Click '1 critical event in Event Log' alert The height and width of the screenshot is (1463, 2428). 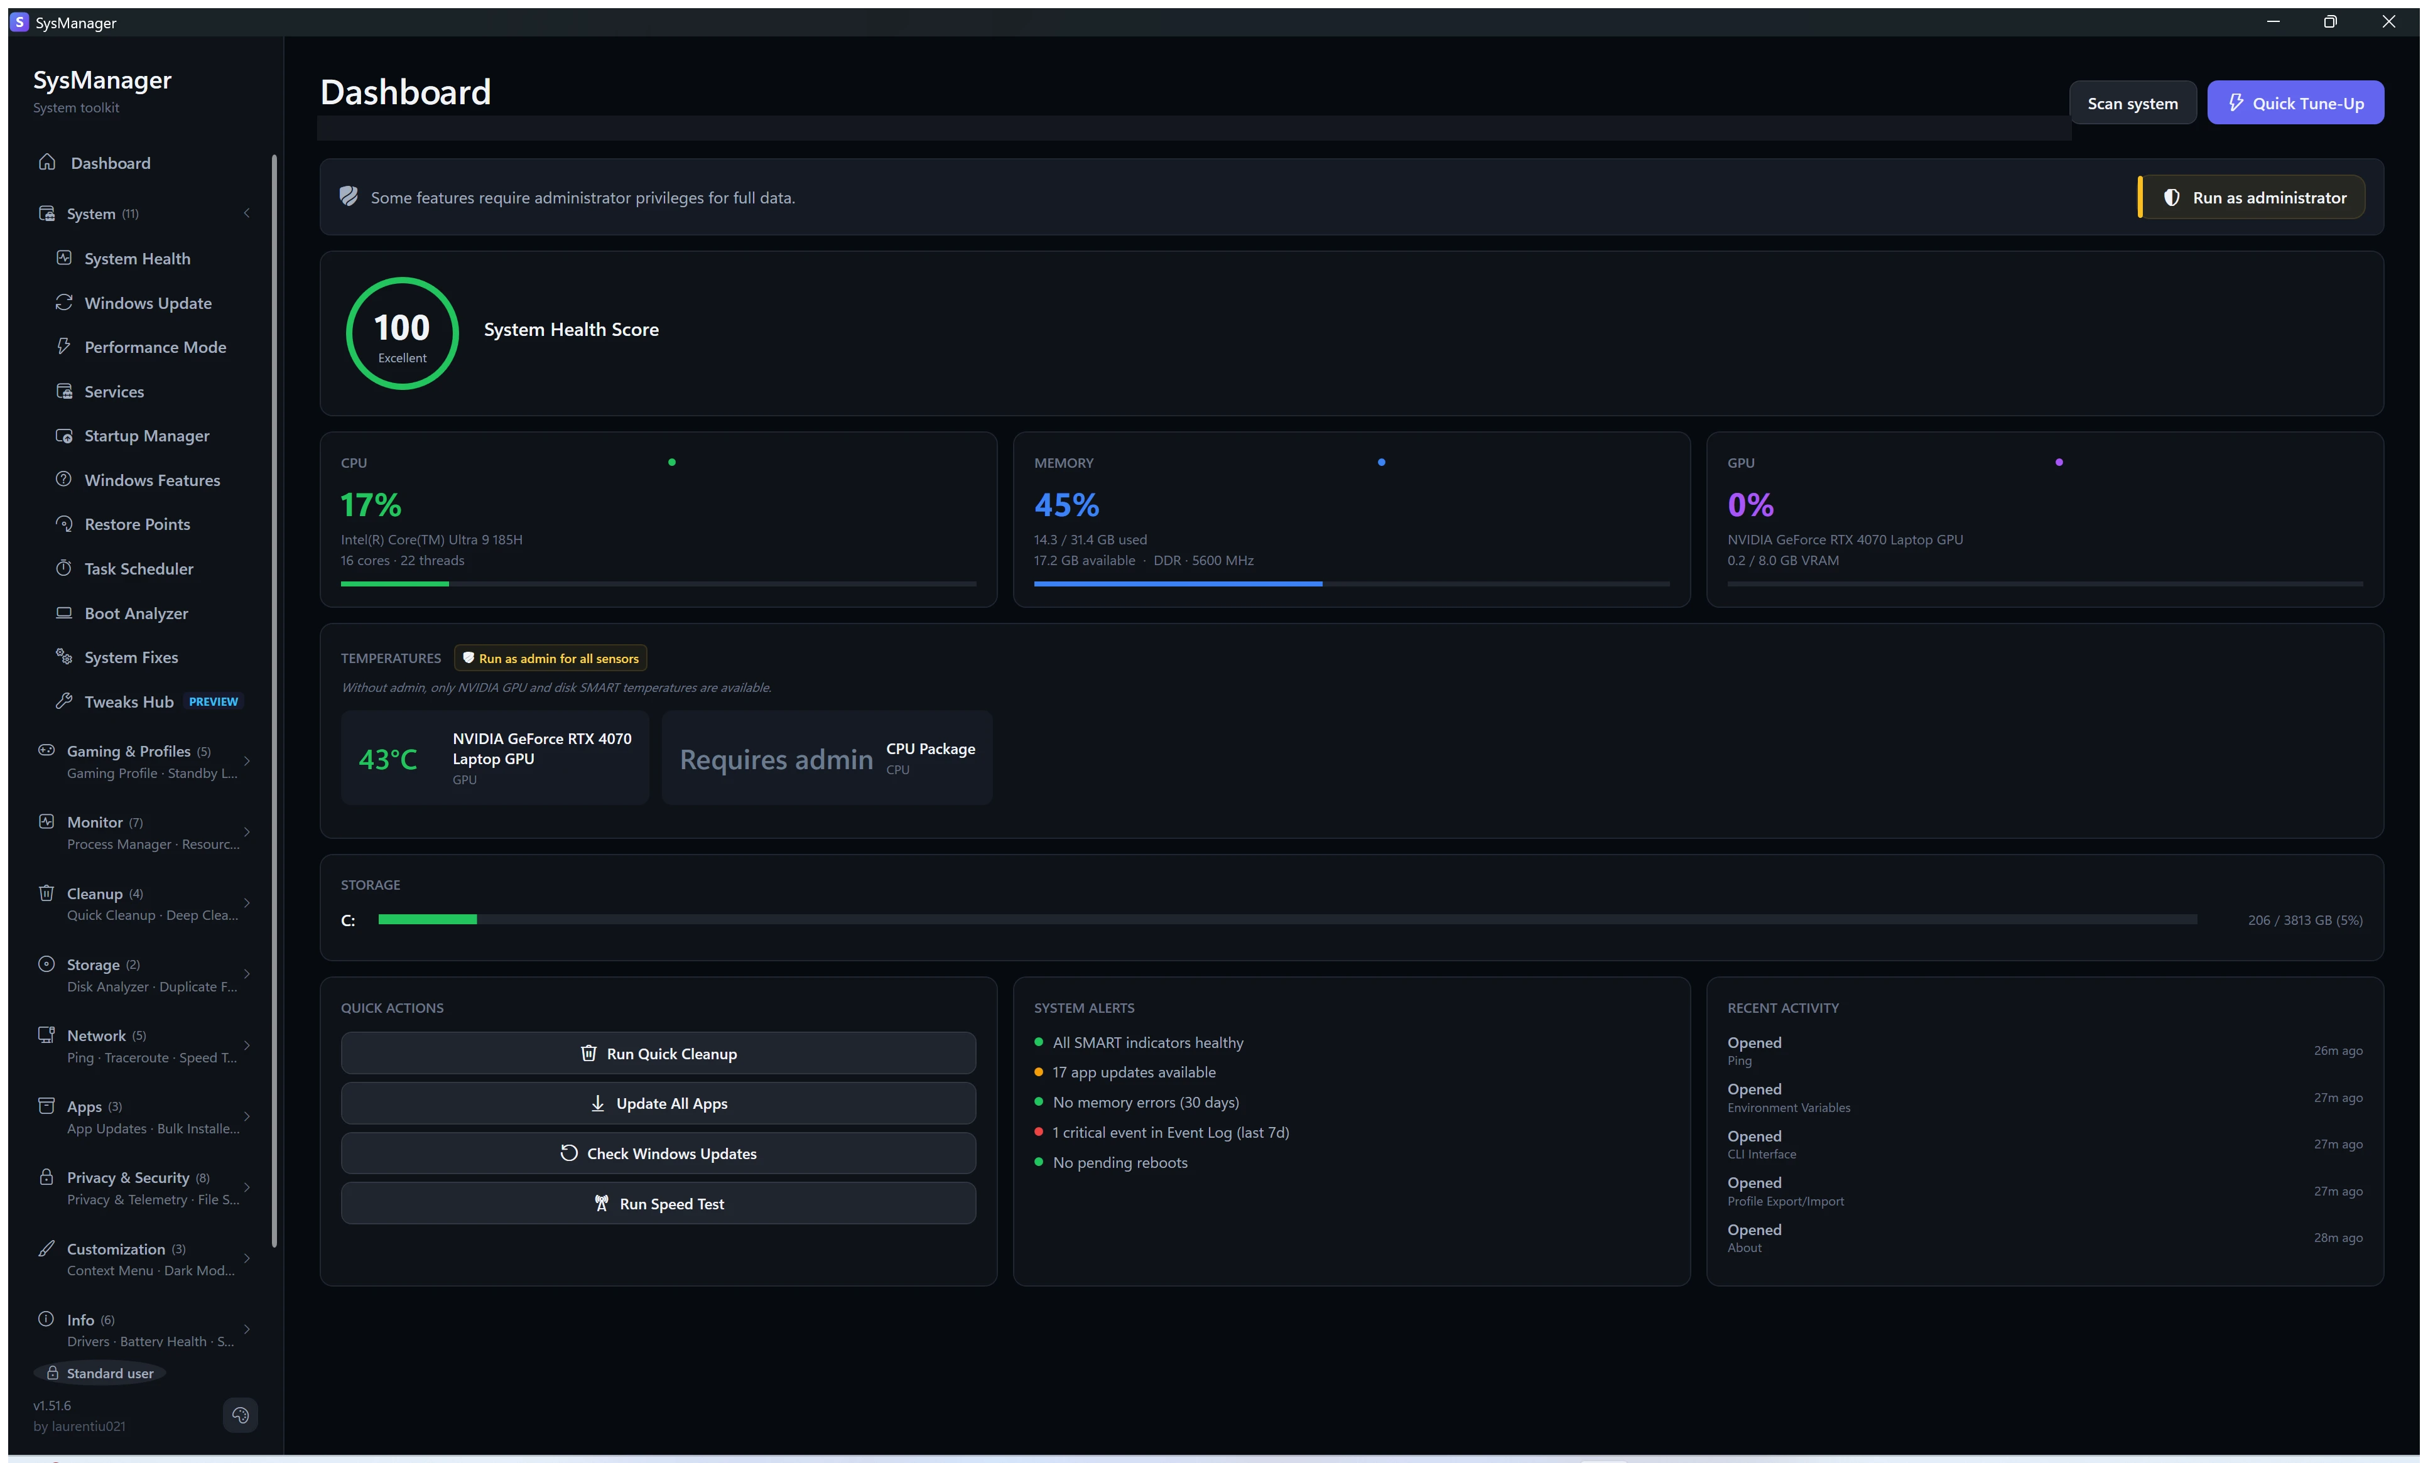[1171, 1132]
